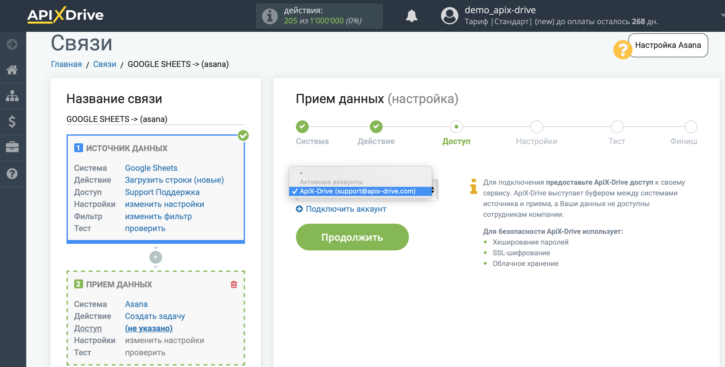This screenshot has height=367, width=725.
Task: Select the Финиш step circle
Action: click(690, 127)
